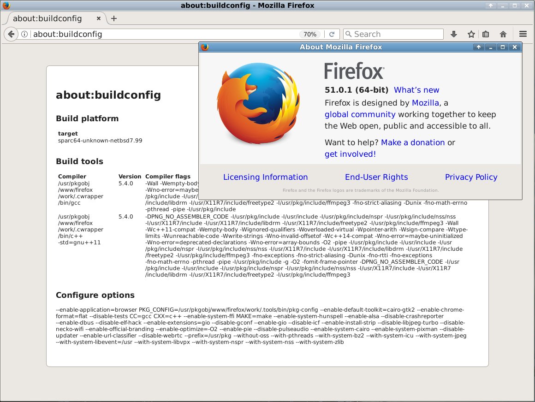
Task: Click the trademark notice text in About dialog
Action: 360,190
